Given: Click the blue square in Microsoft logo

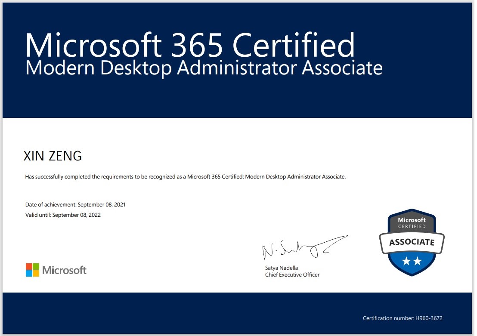Looking at the screenshot, I should [x=29, y=273].
